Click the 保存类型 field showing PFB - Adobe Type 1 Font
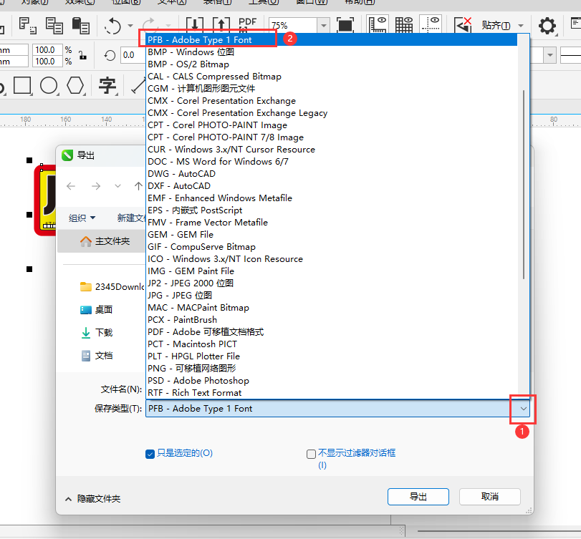 (x=337, y=409)
